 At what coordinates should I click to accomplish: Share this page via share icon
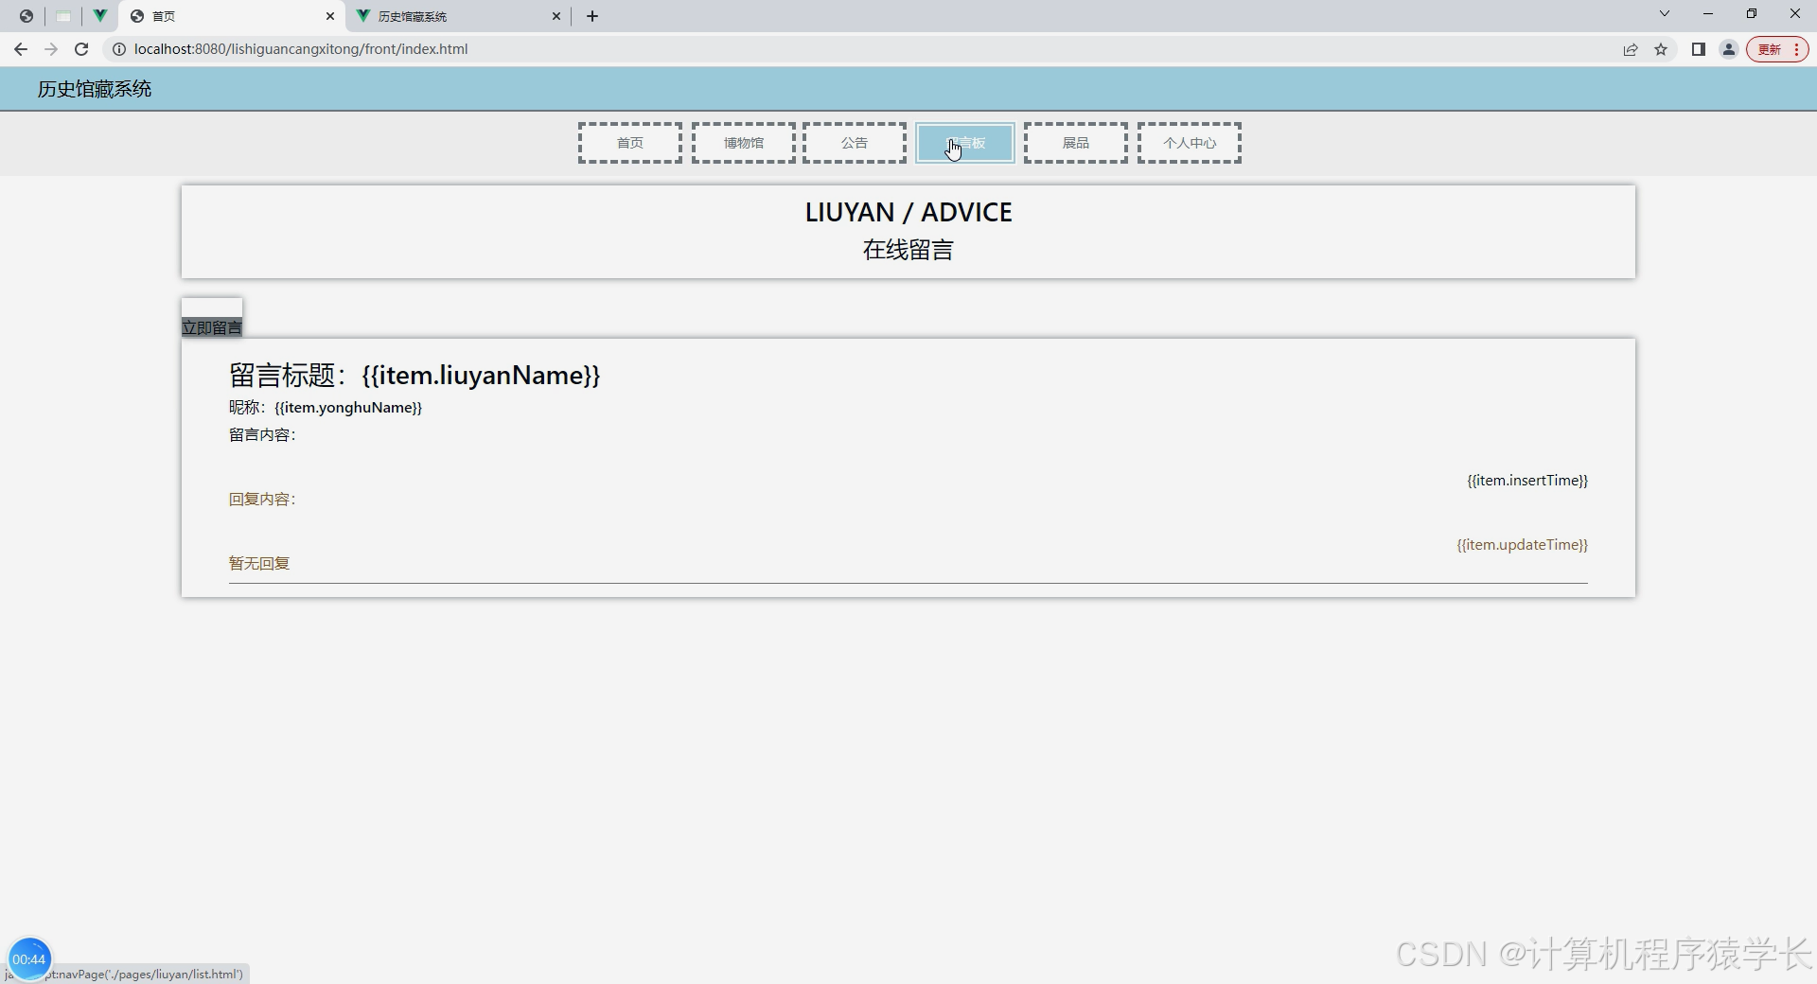coord(1631,49)
